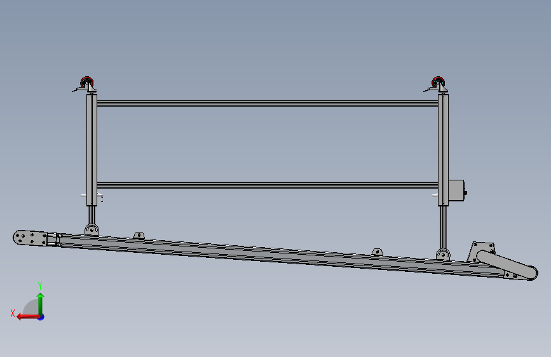Select the gray box mounted on the right post

[x=456, y=191]
